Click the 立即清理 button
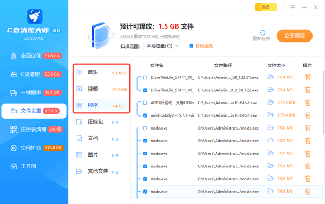The height and width of the screenshot is (204, 325). click(295, 36)
